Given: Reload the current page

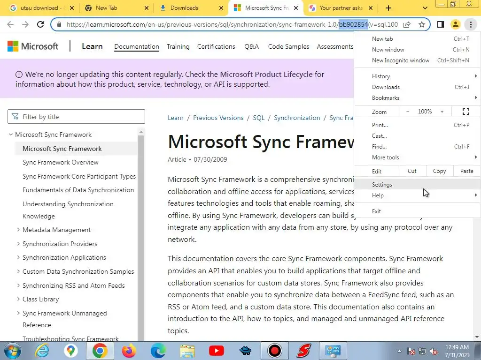Looking at the screenshot, I should (x=40, y=24).
